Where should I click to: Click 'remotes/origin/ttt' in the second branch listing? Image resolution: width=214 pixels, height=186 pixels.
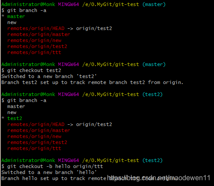[34, 148]
